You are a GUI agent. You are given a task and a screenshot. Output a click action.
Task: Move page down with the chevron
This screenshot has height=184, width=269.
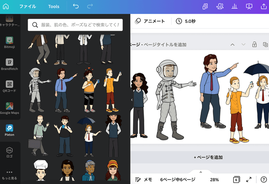tap(243, 45)
